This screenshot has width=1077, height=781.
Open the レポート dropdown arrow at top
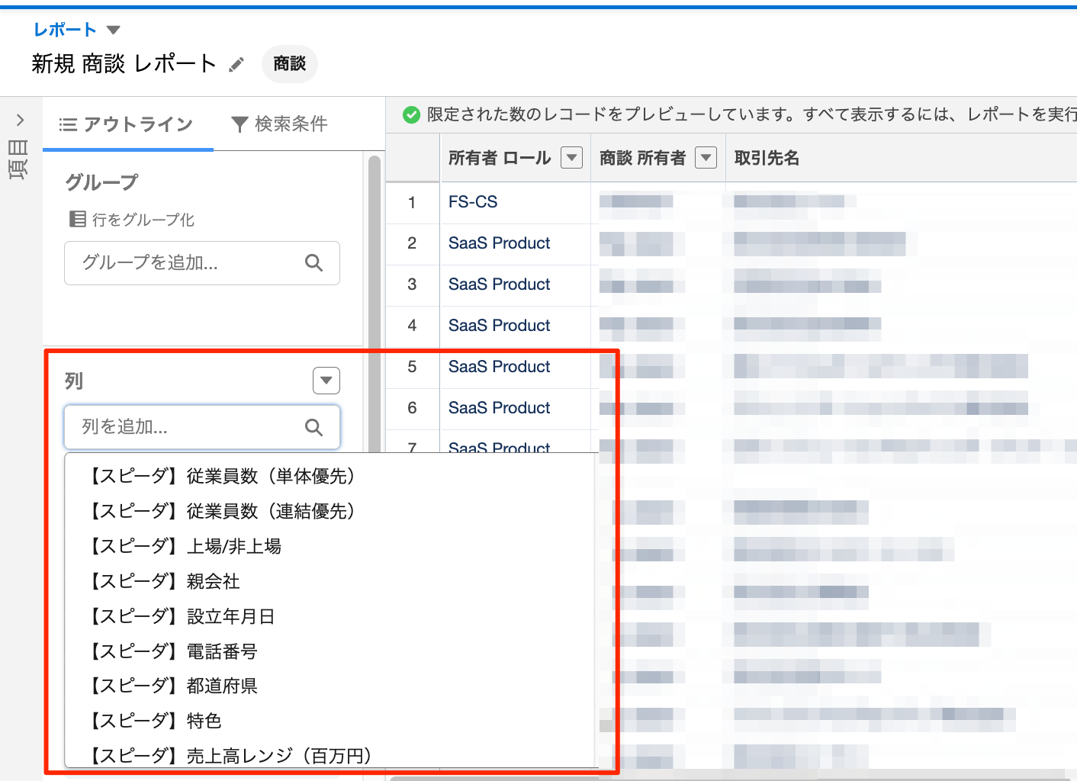point(114,31)
